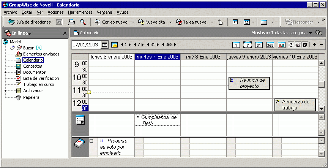Check the Presente su voto task checkbox
This screenshot has height=168, width=328.
(x=91, y=141)
